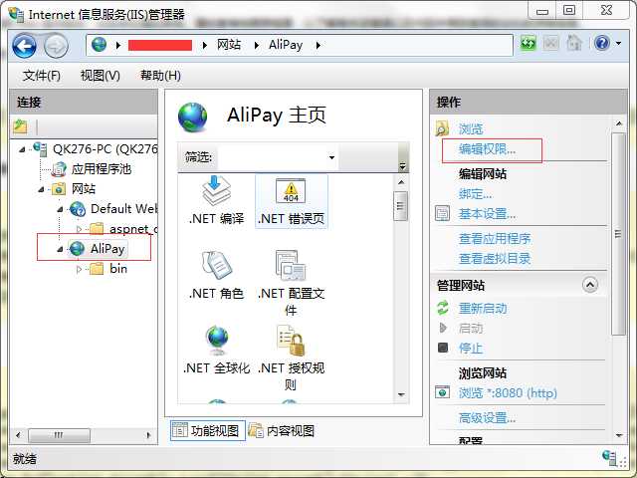Select the bin folder tree node
637x478 pixels.
pyautogui.click(x=118, y=268)
